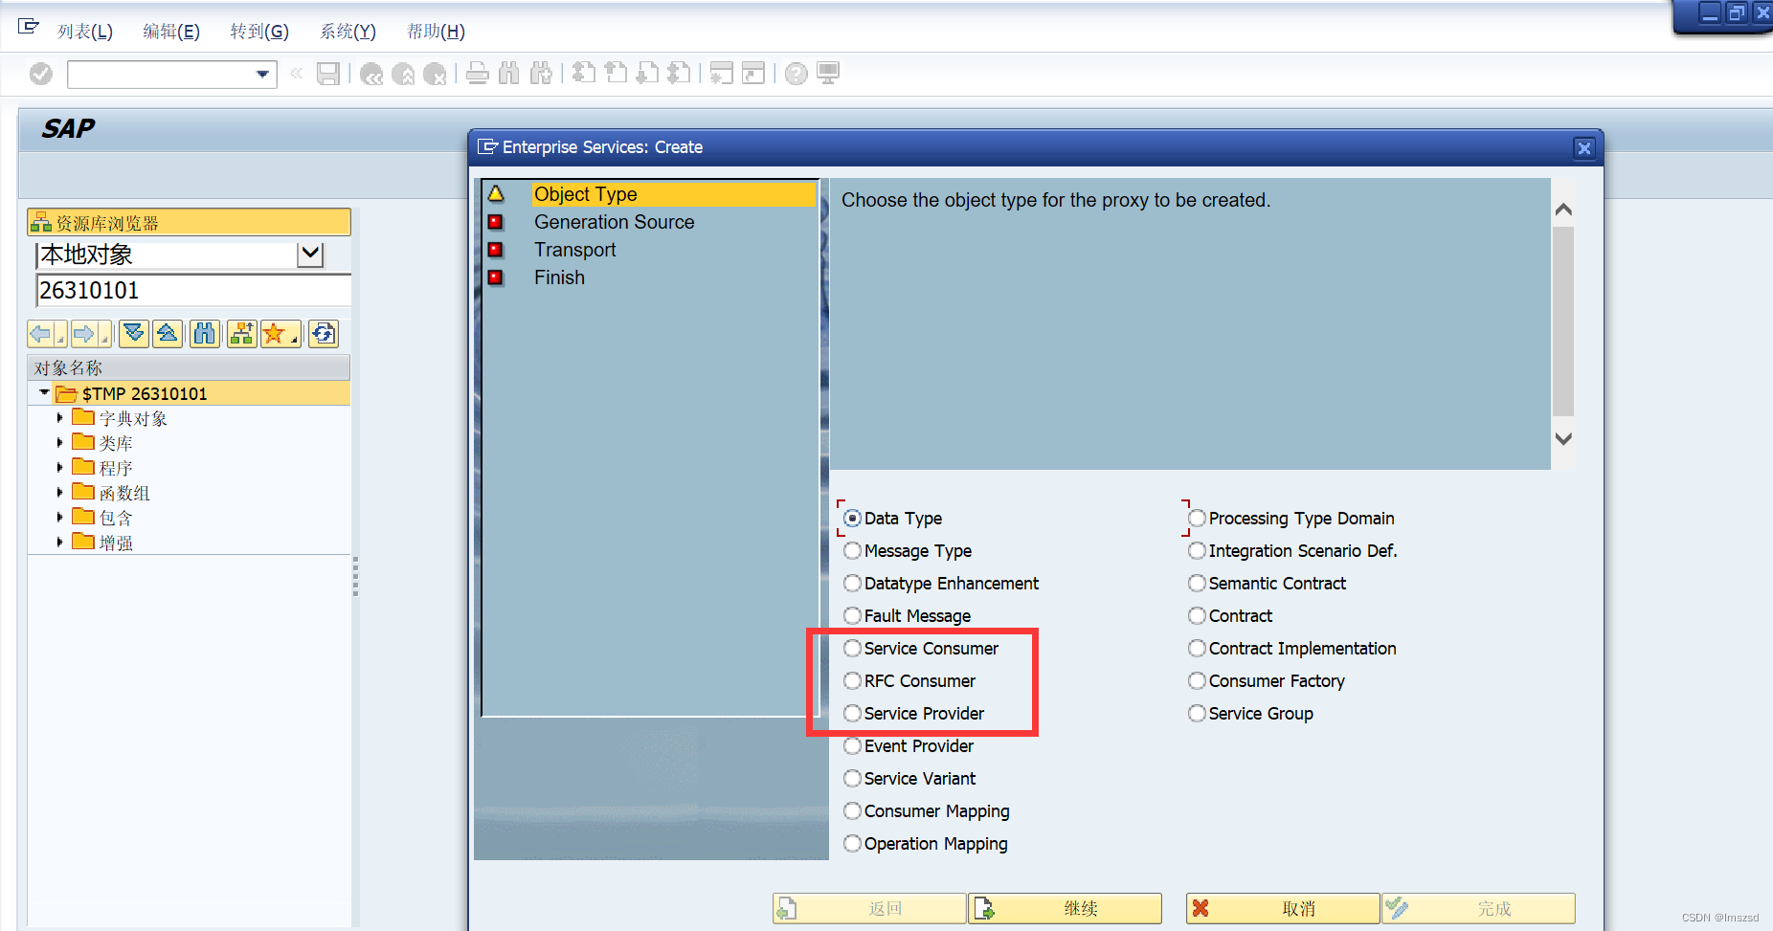Viewport: 1773px width, 931px height.
Task: Click the First Page toolbar icon
Action: point(584,74)
